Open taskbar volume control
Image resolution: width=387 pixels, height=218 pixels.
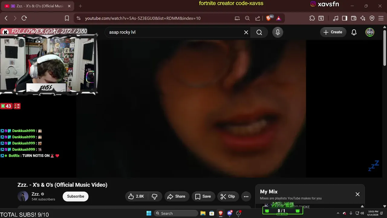click(362, 213)
